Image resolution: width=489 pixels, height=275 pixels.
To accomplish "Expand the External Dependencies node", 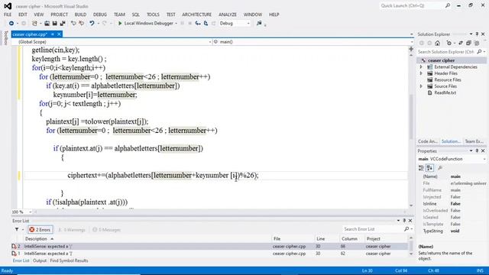I will pyautogui.click(x=421, y=67).
